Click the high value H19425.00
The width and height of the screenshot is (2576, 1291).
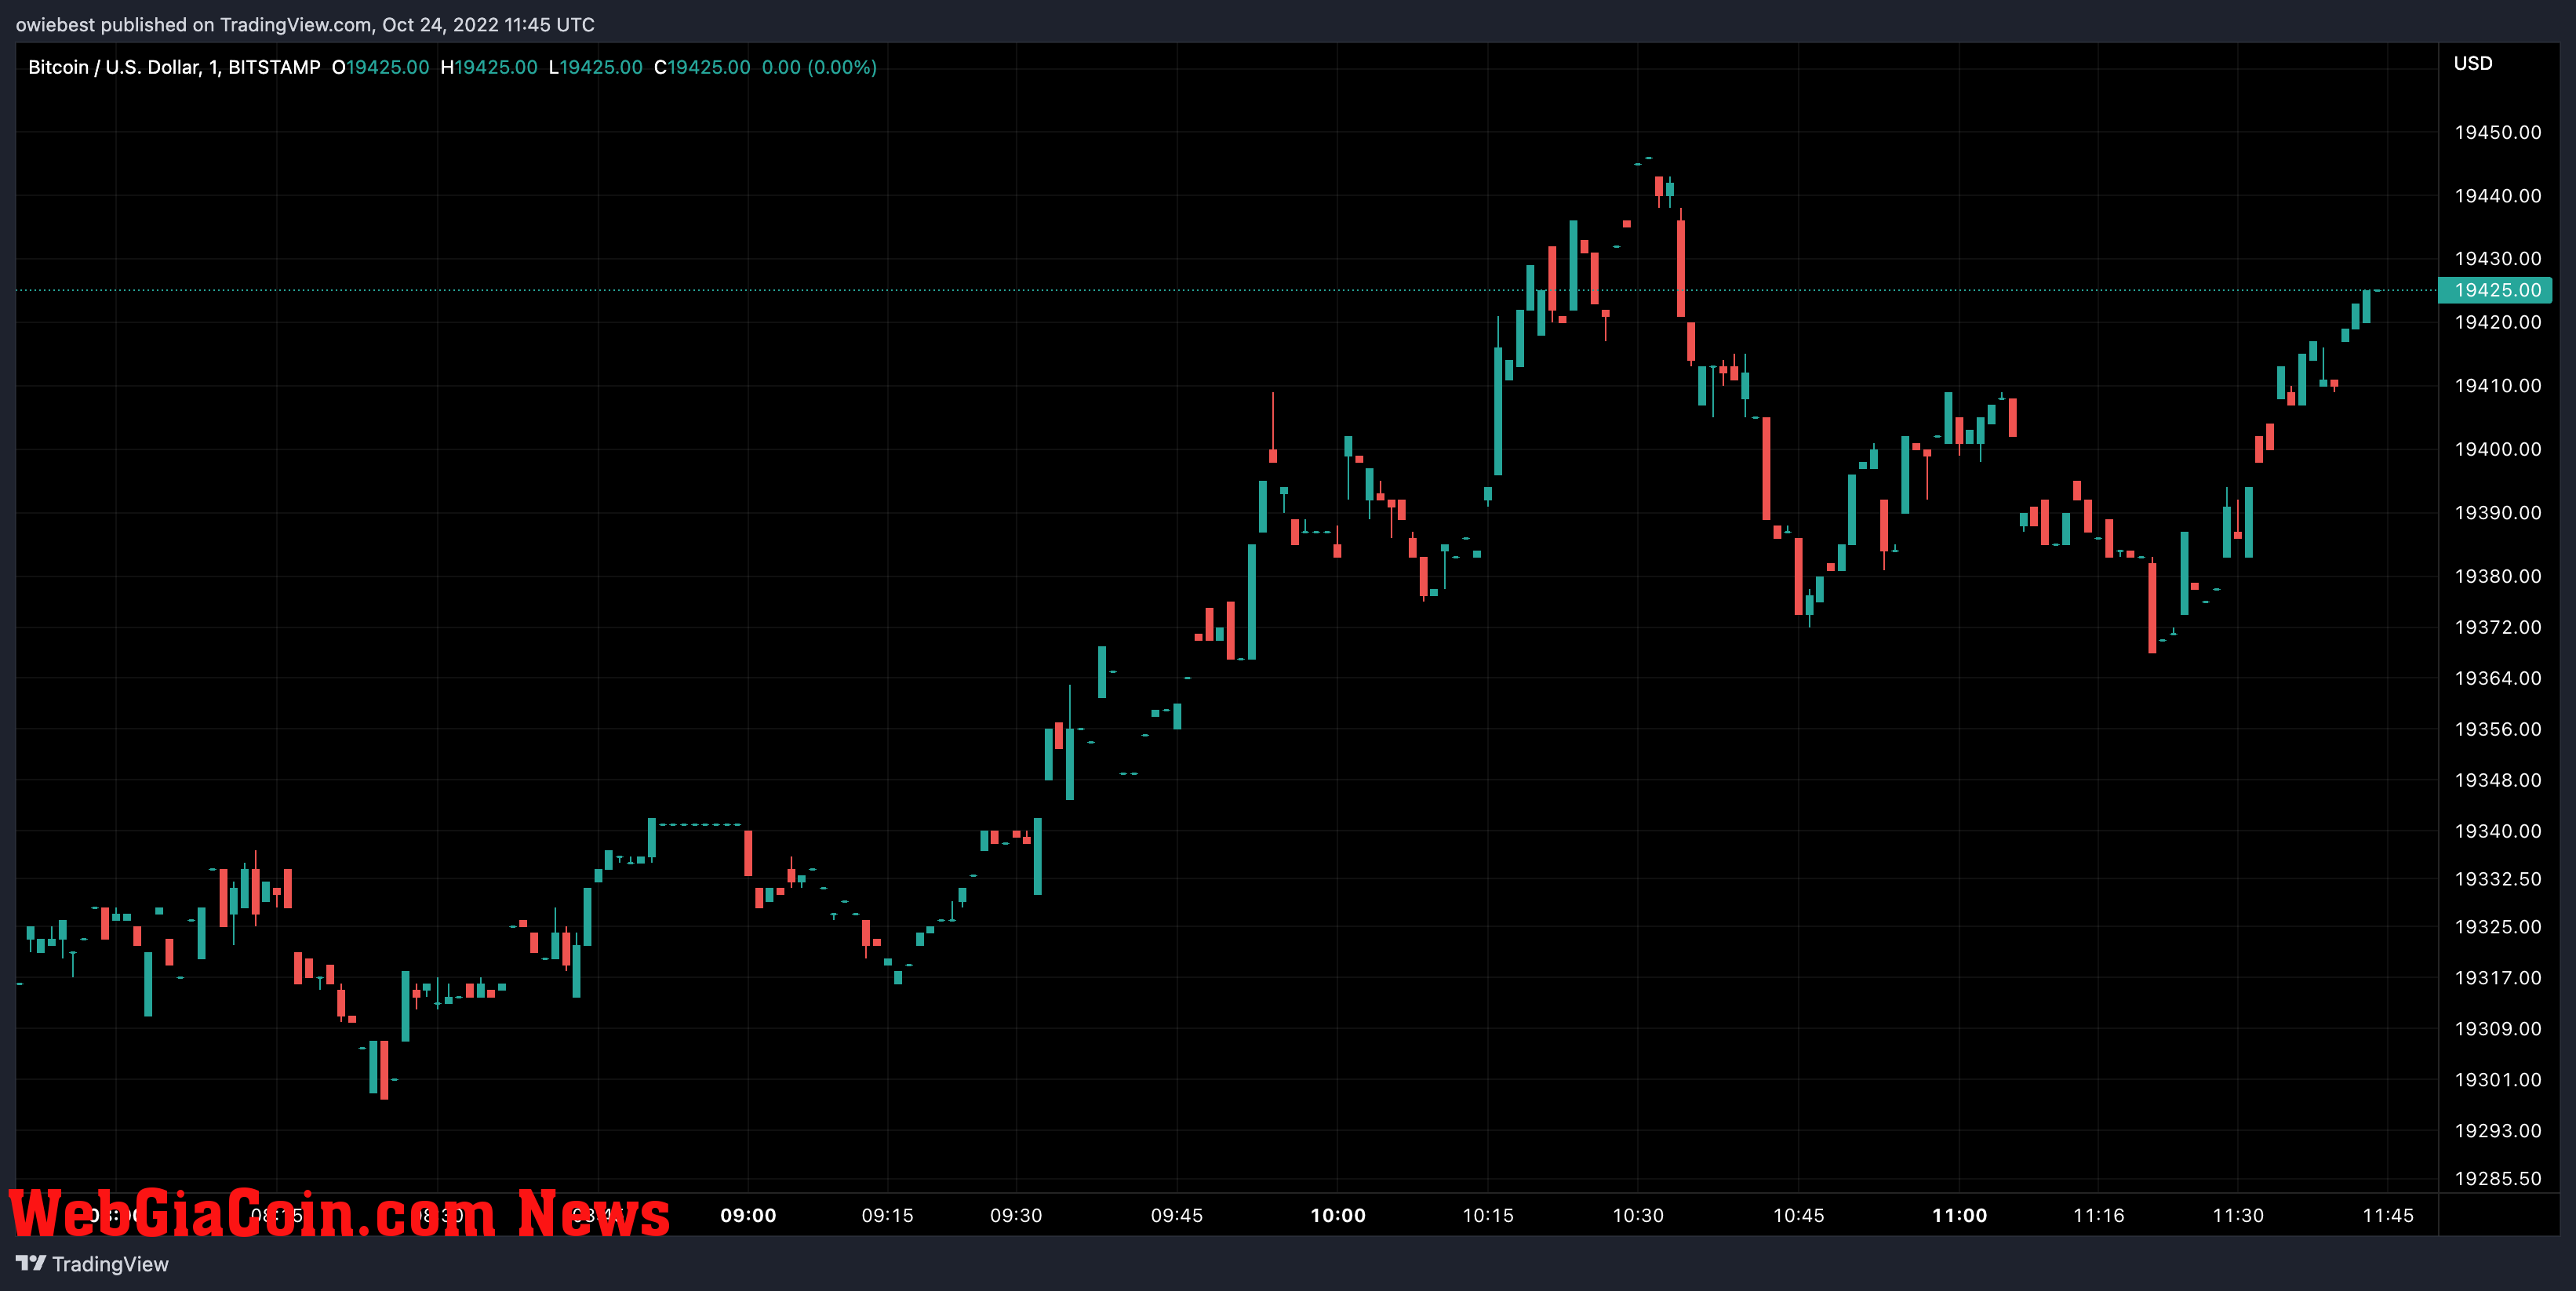click(488, 67)
